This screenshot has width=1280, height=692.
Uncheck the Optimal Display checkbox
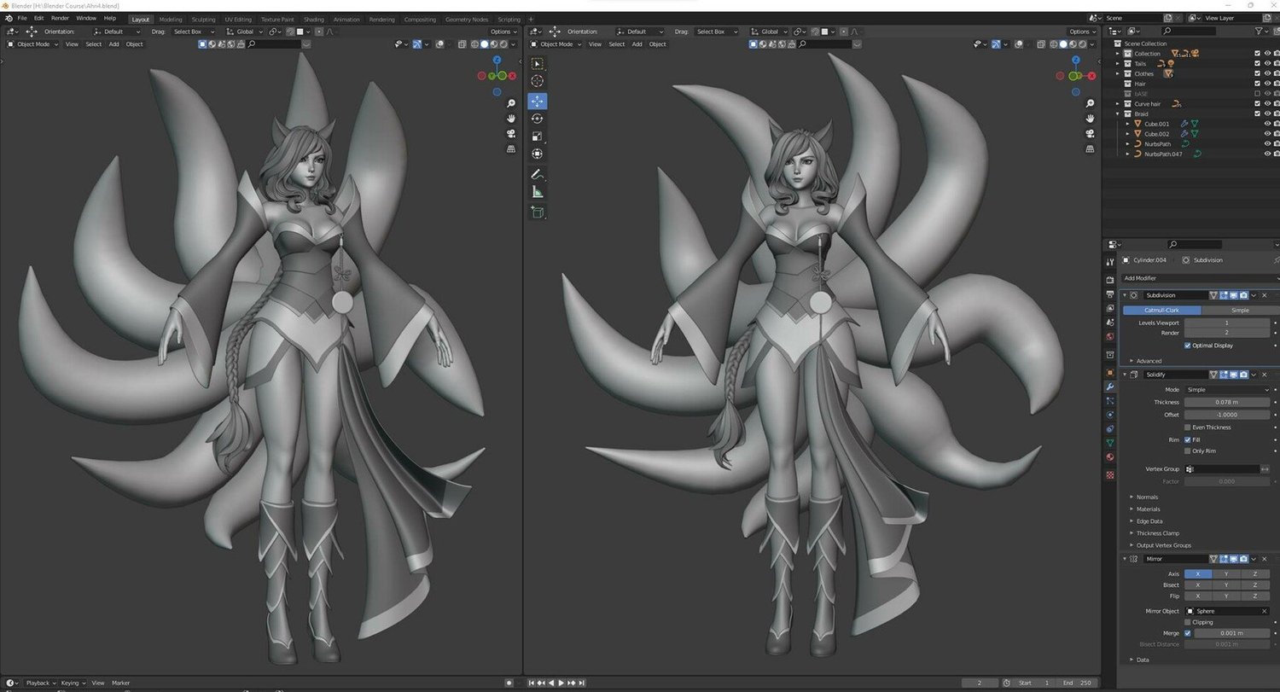coord(1188,346)
